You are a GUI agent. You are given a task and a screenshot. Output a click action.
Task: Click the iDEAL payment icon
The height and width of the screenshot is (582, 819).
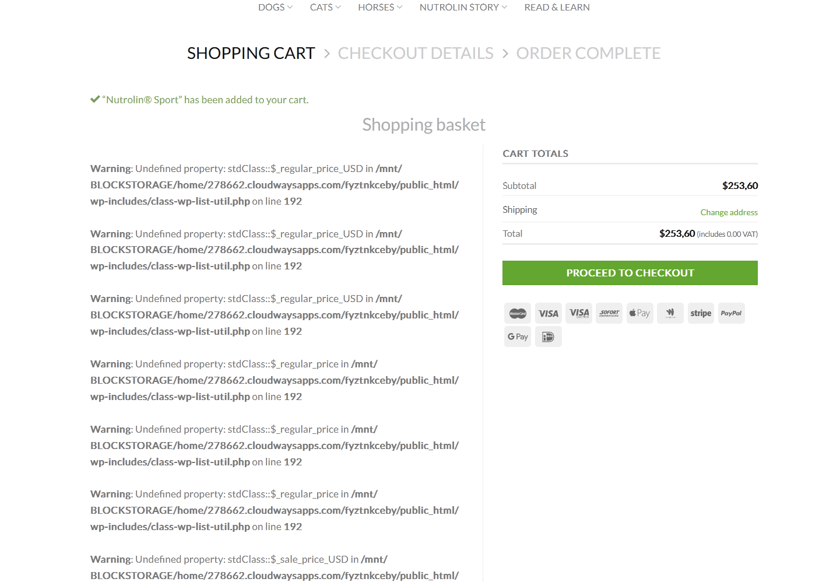[548, 336]
